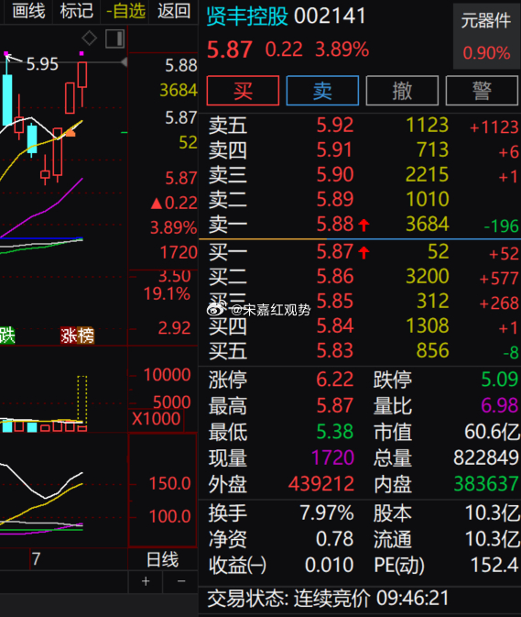Click the 最低 value 5.38
This screenshot has width=521, height=617.
pyautogui.click(x=335, y=432)
